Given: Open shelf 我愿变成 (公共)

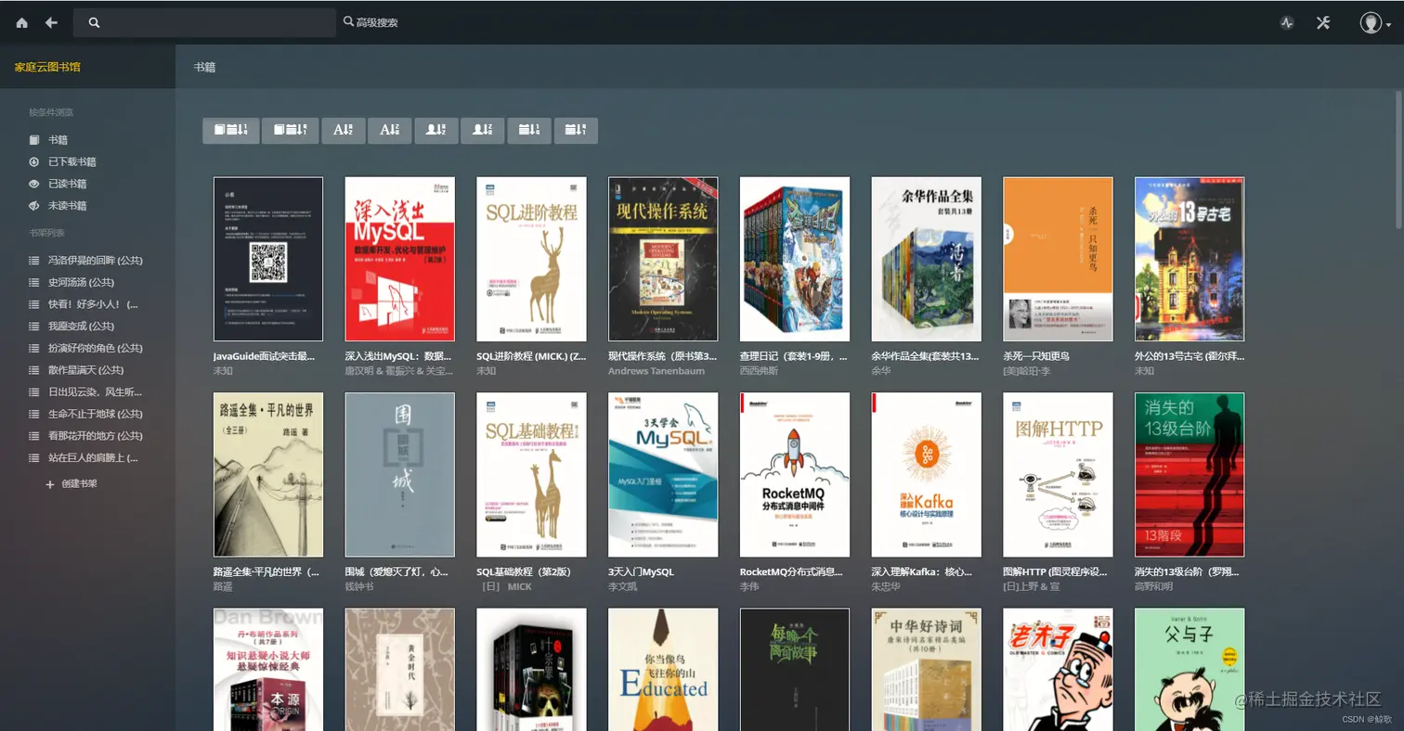Looking at the screenshot, I should point(71,326).
